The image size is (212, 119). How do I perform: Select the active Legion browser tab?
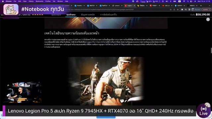pyautogui.click(x=130, y=6)
